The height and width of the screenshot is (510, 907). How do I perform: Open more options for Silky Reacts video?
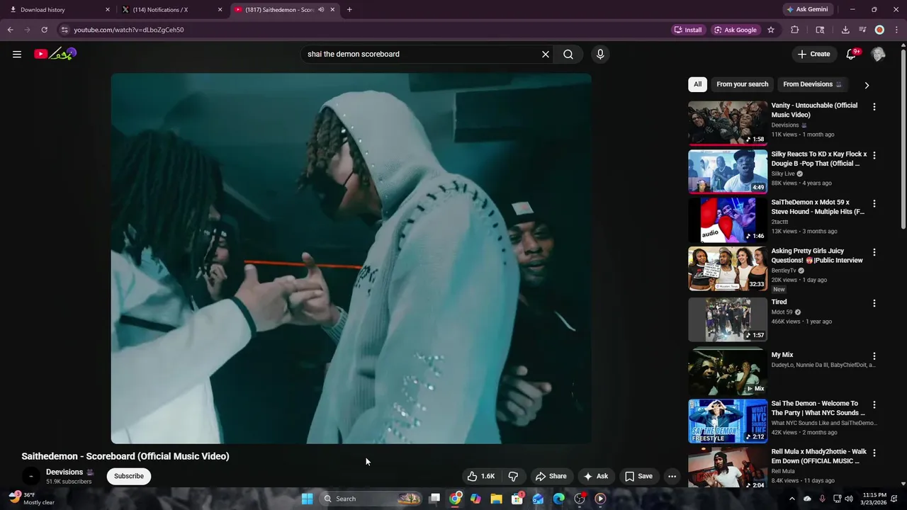[x=874, y=155]
